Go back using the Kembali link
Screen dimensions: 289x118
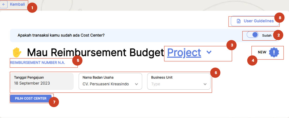pos(17,4)
